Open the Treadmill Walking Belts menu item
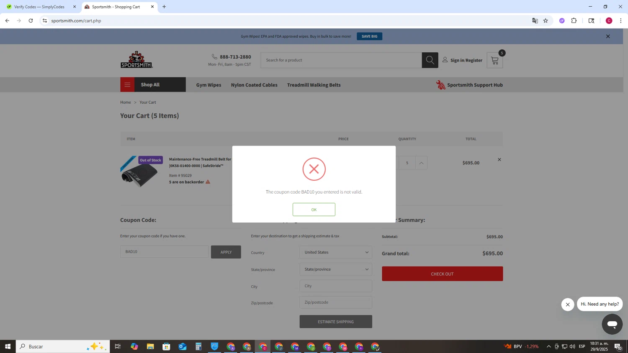 [314, 85]
